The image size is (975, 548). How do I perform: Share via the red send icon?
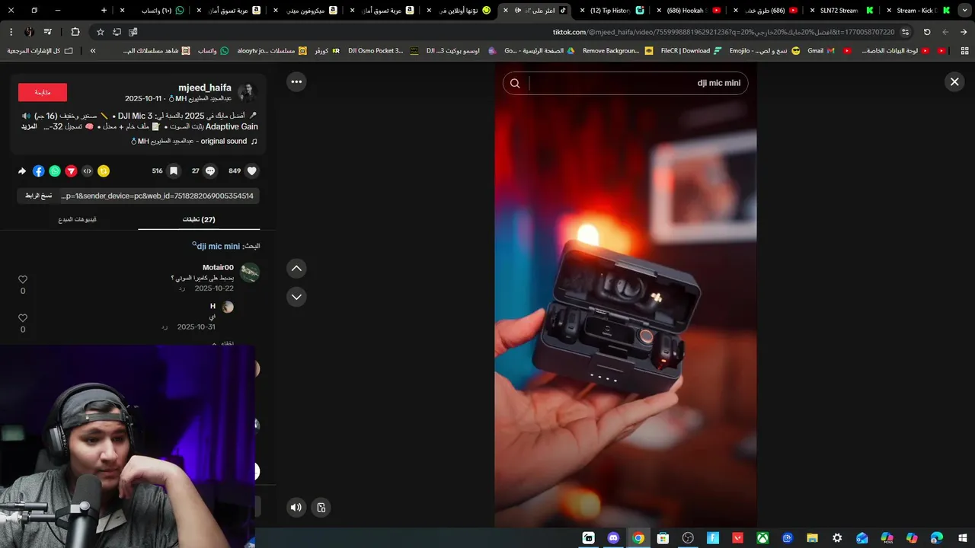pyautogui.click(x=71, y=171)
